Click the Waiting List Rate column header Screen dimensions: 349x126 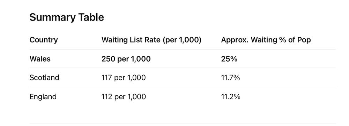pos(151,40)
